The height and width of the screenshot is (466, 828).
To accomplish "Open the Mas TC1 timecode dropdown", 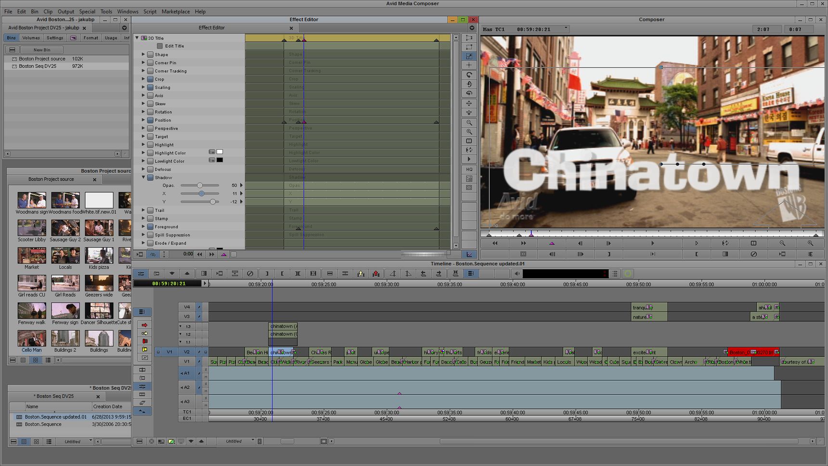I will coord(566,28).
